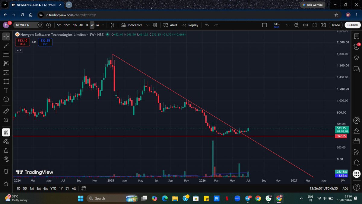Remove drawings with trash icon

pyautogui.click(x=6, y=171)
